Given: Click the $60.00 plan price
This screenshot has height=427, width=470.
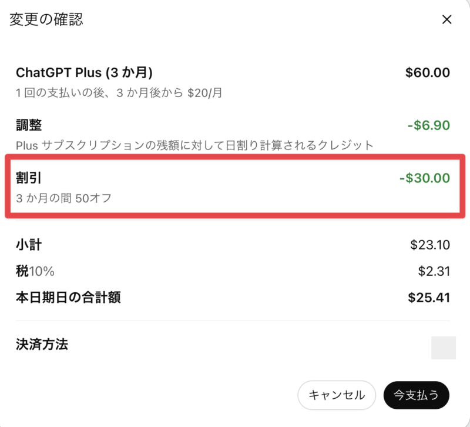Looking at the screenshot, I should (x=428, y=73).
